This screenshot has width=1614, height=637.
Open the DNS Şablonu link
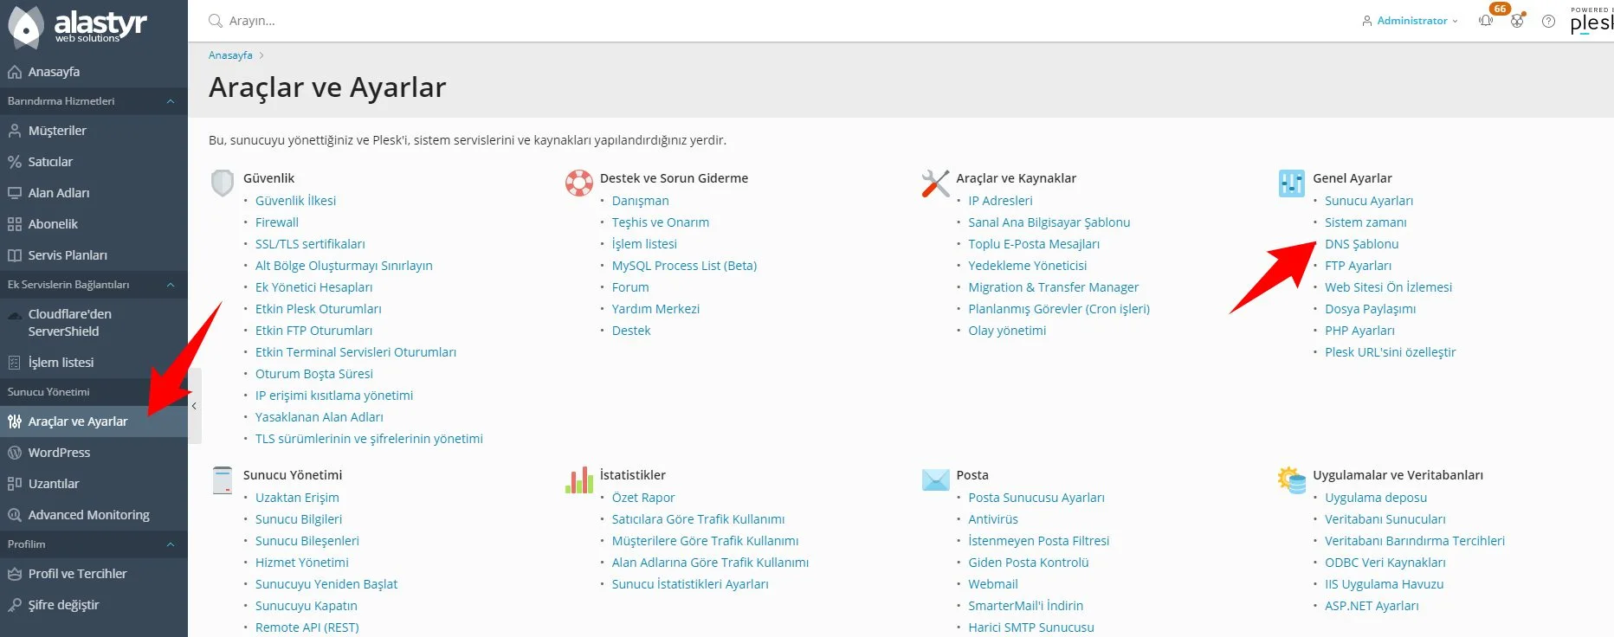coord(1361,244)
